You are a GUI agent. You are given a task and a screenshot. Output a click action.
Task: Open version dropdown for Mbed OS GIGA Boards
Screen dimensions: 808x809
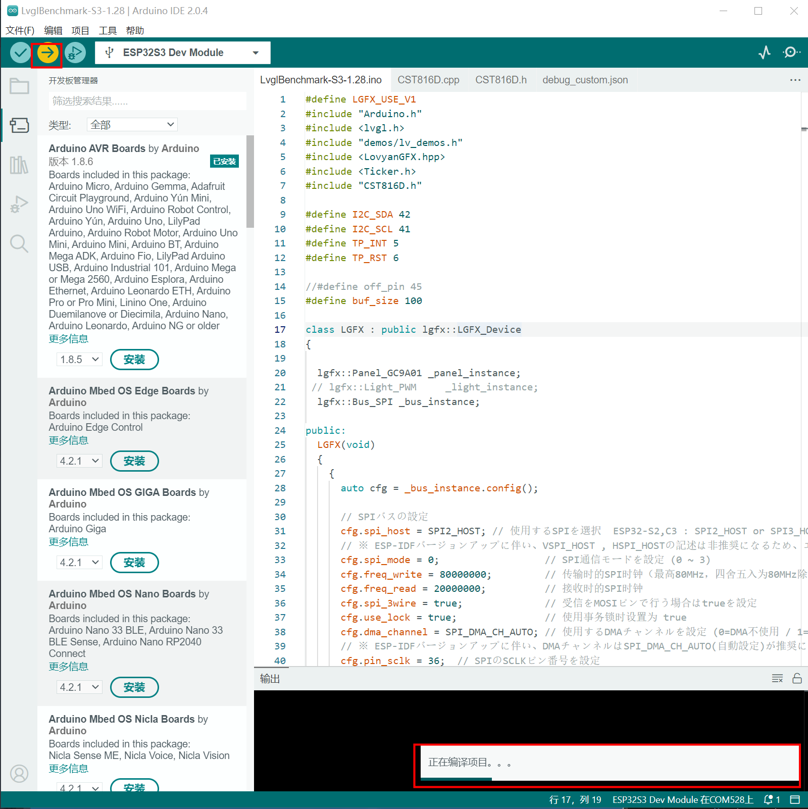pos(79,563)
